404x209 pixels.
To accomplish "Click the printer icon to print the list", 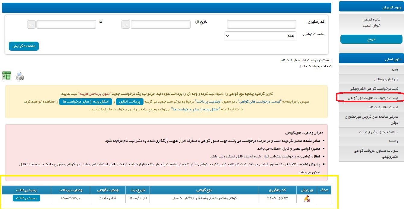I will (x=20, y=76).
